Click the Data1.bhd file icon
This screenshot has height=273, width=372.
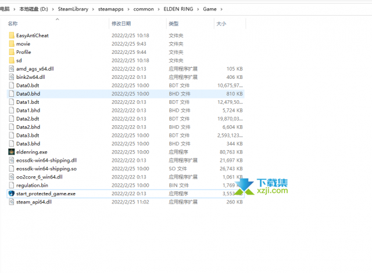coord(12,110)
